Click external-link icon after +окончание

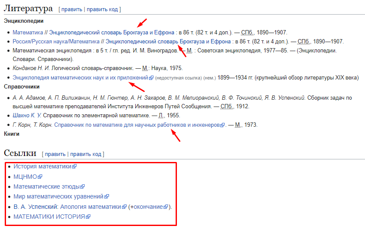166,207
